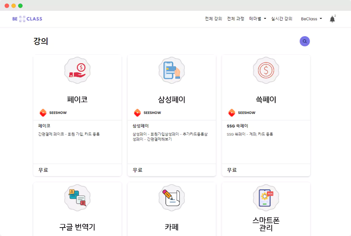
Task: Click description 간편결제 페이코 - 회원 가입, 카드 등록
Action: point(69,134)
